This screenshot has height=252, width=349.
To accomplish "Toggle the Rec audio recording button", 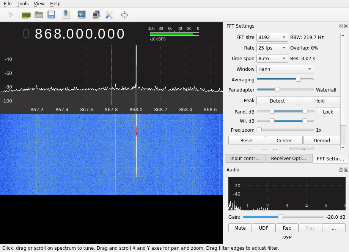I will [x=287, y=228].
